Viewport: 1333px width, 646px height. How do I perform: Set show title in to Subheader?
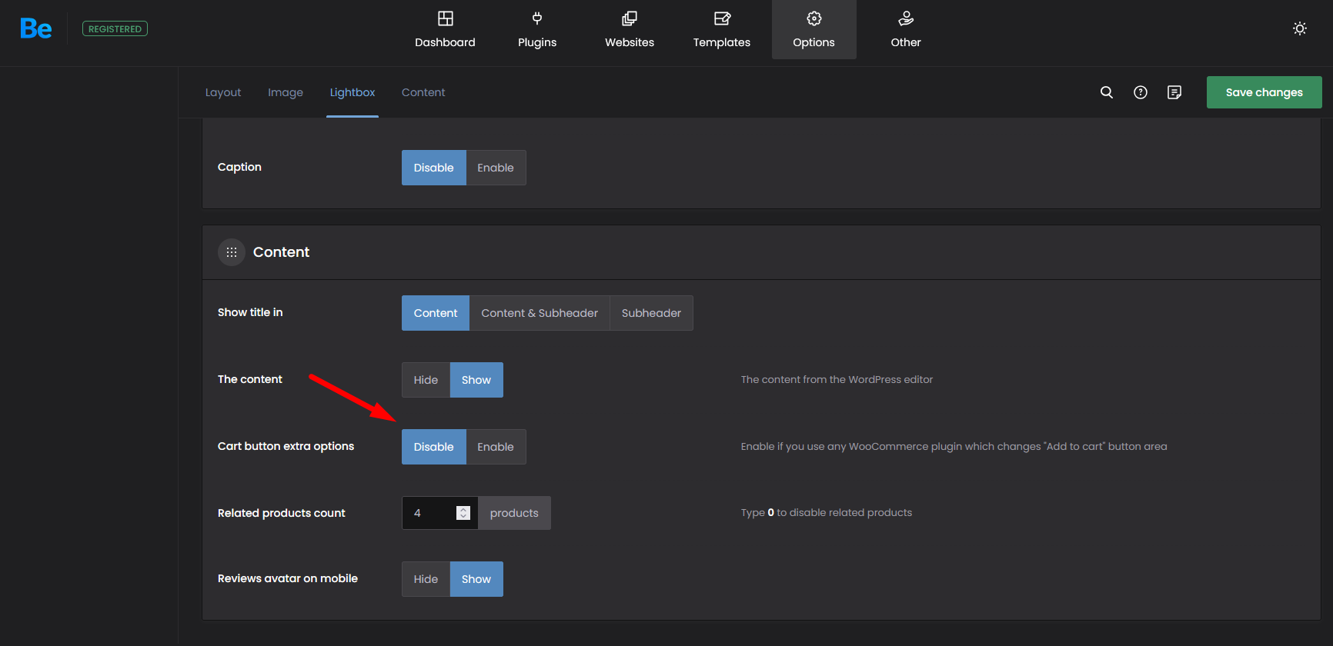pyautogui.click(x=651, y=313)
